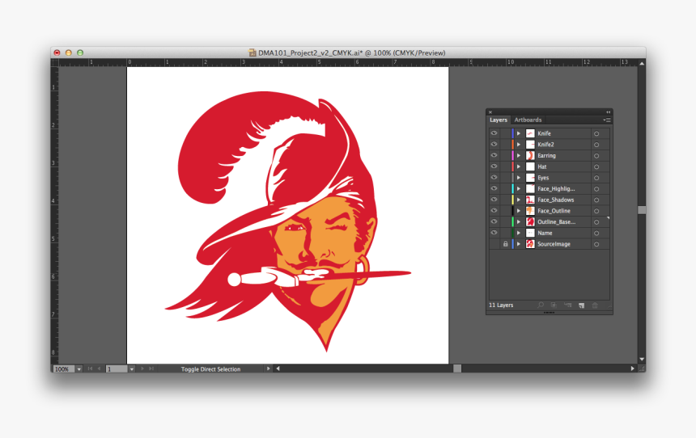Click the vertical scrollbar up arrow
The height and width of the screenshot is (438, 696).
pos(642,63)
